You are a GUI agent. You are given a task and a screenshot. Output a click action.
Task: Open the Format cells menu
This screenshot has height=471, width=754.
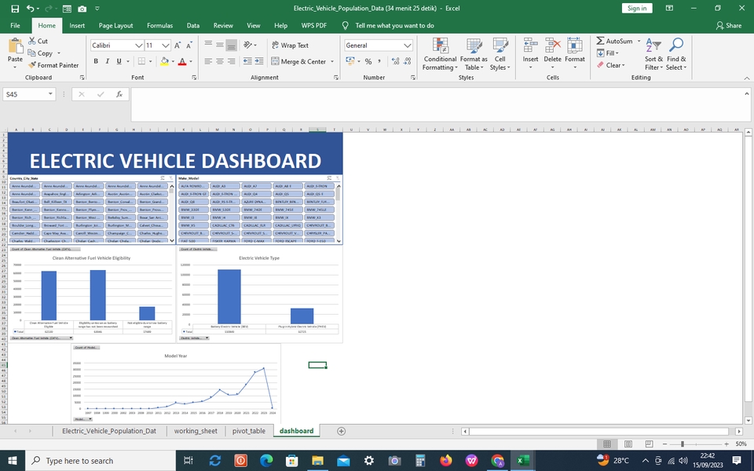click(575, 53)
